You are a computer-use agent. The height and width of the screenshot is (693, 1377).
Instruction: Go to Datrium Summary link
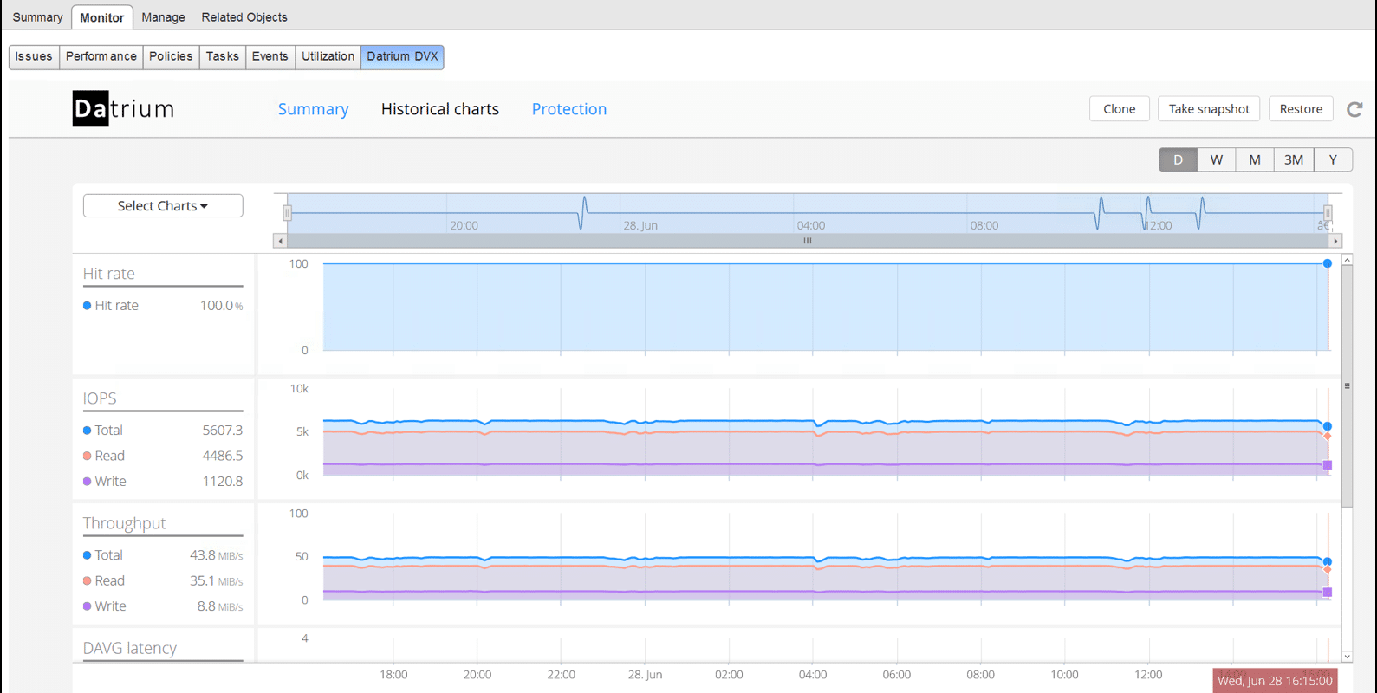(313, 109)
